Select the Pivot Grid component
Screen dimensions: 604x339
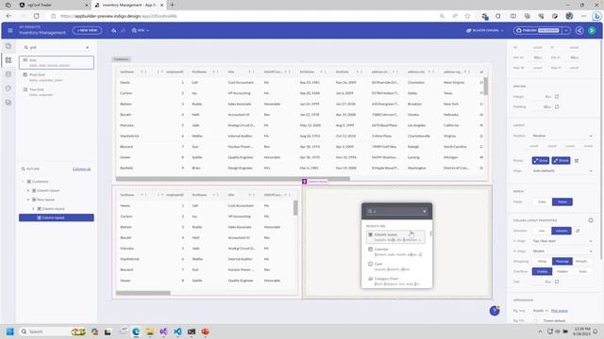(x=57, y=77)
